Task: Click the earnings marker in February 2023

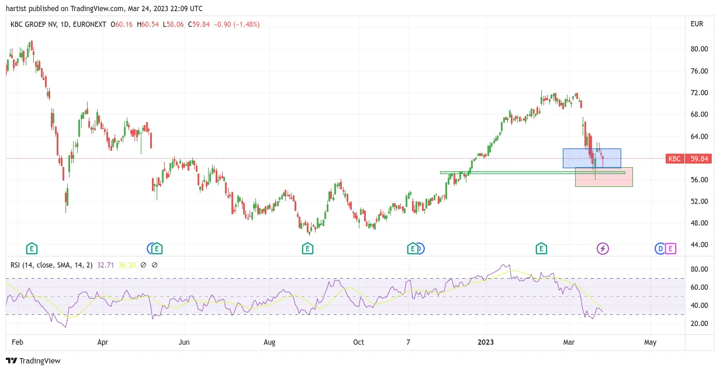Action: point(541,249)
